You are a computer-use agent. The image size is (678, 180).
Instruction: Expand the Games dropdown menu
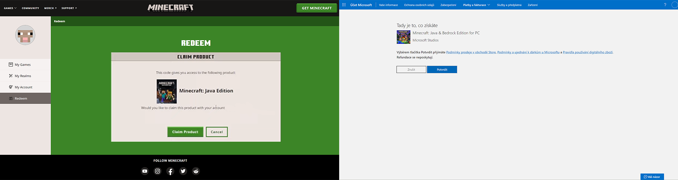(x=10, y=8)
